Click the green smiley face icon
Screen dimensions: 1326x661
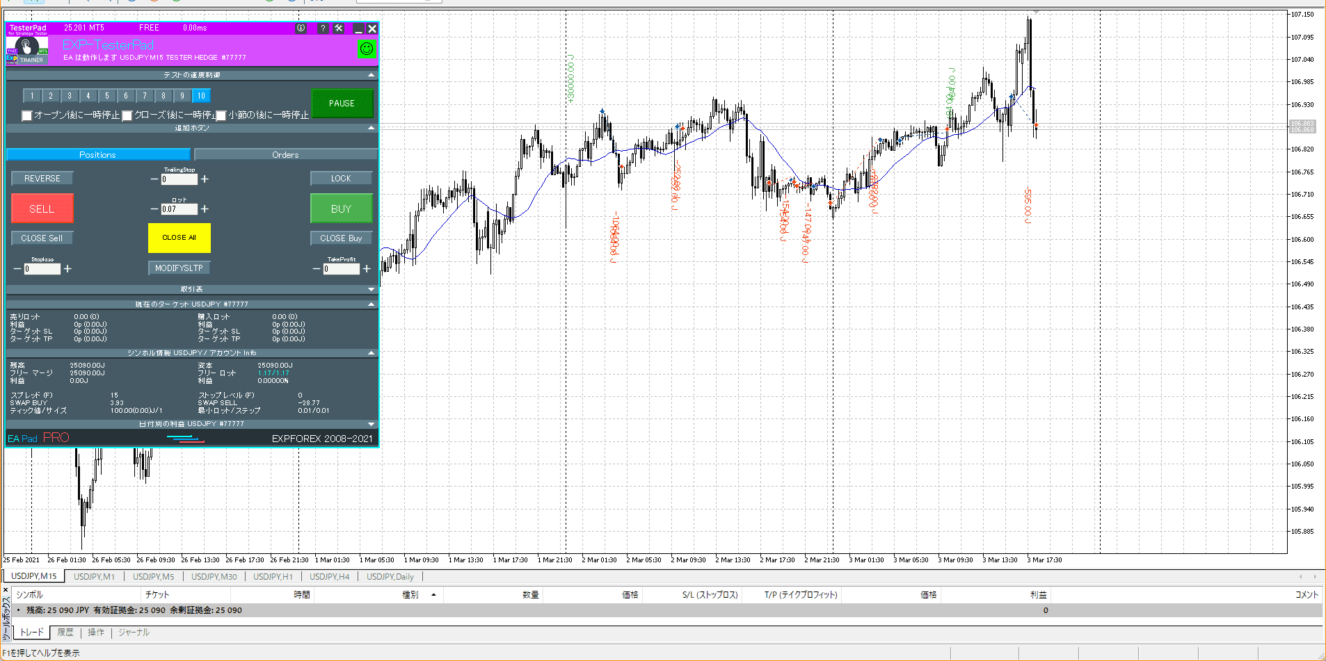[366, 49]
